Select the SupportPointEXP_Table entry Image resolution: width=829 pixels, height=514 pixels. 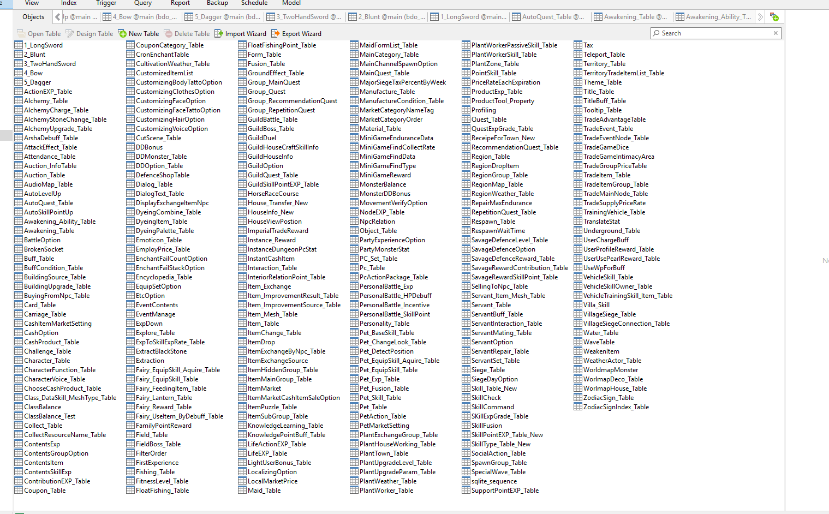(505, 491)
